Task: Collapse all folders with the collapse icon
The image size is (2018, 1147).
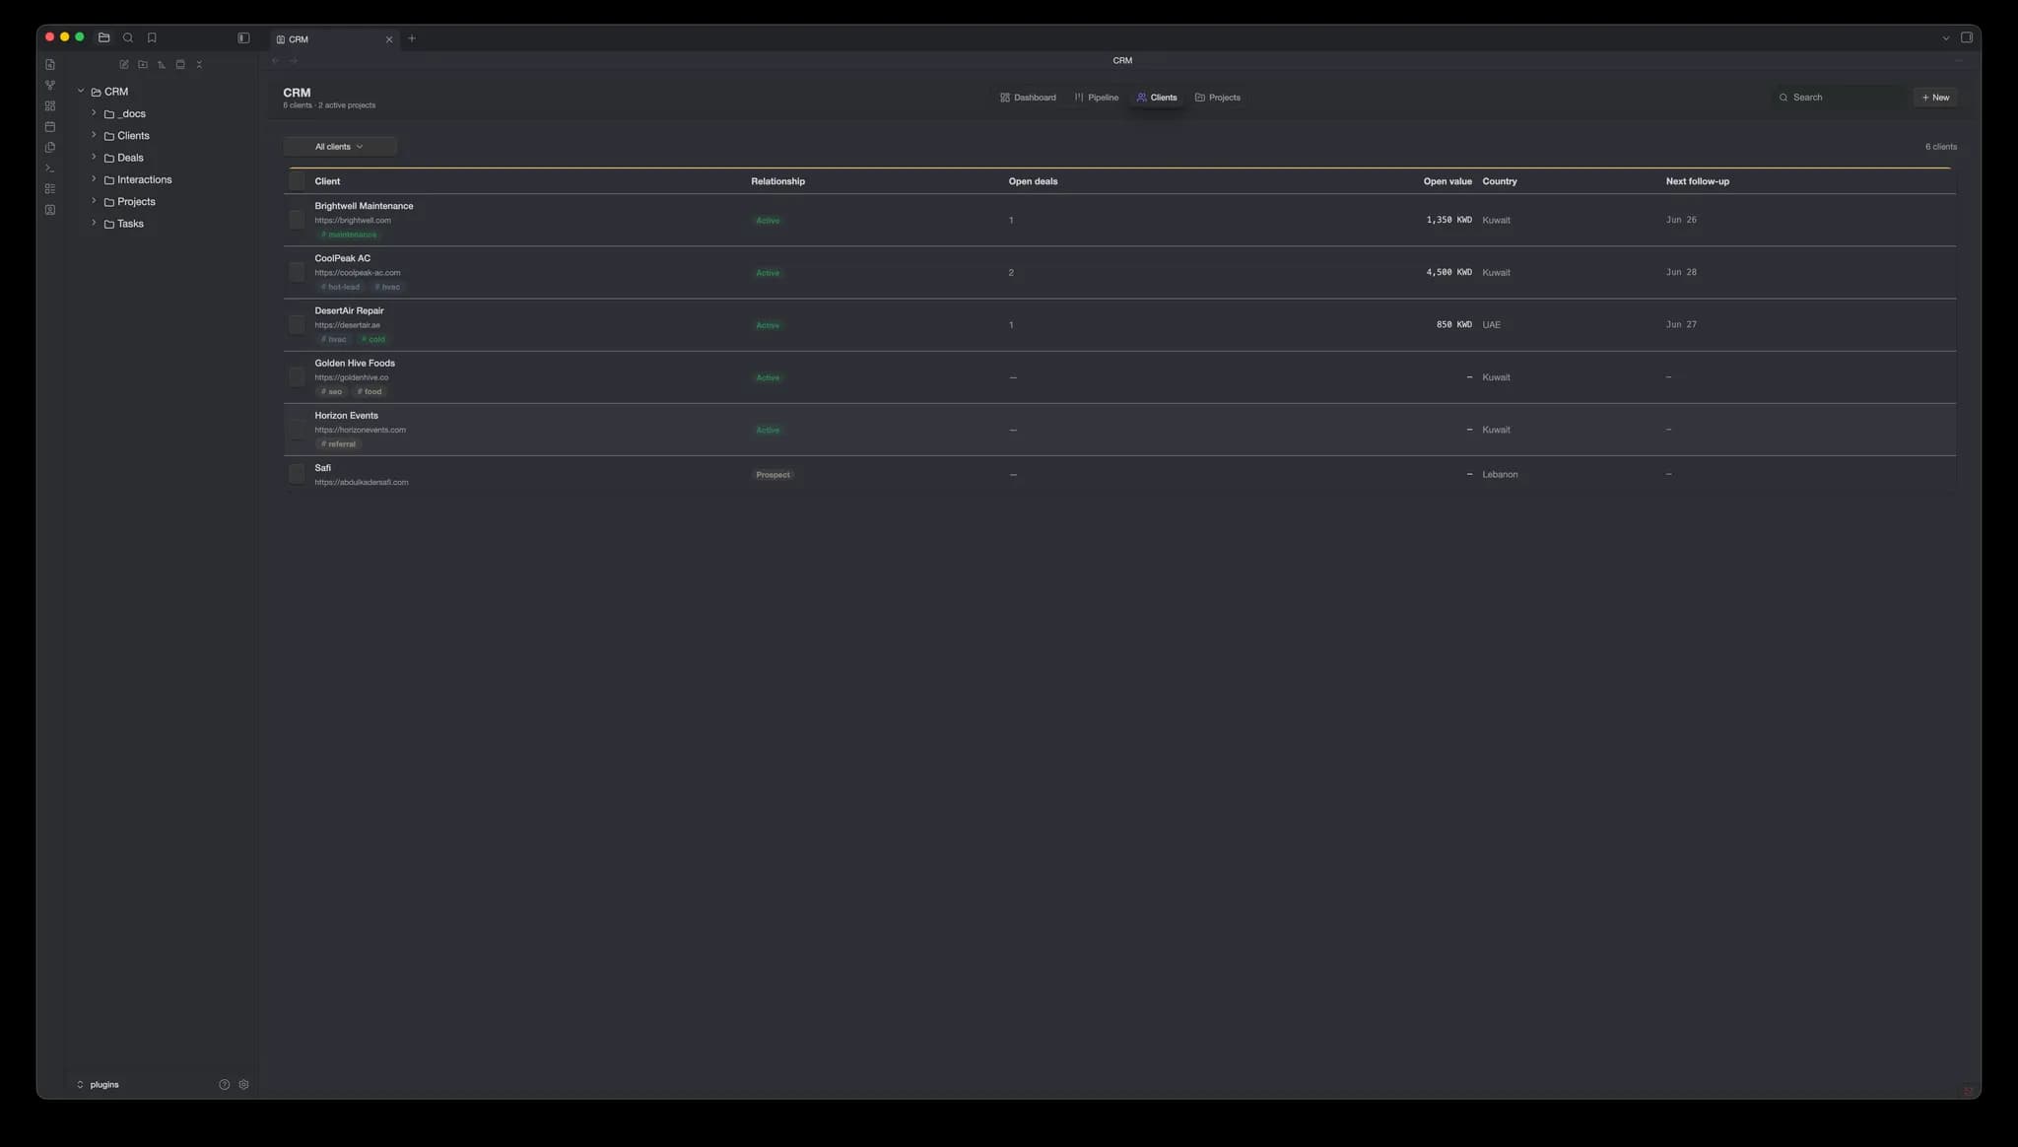Action: [x=199, y=64]
